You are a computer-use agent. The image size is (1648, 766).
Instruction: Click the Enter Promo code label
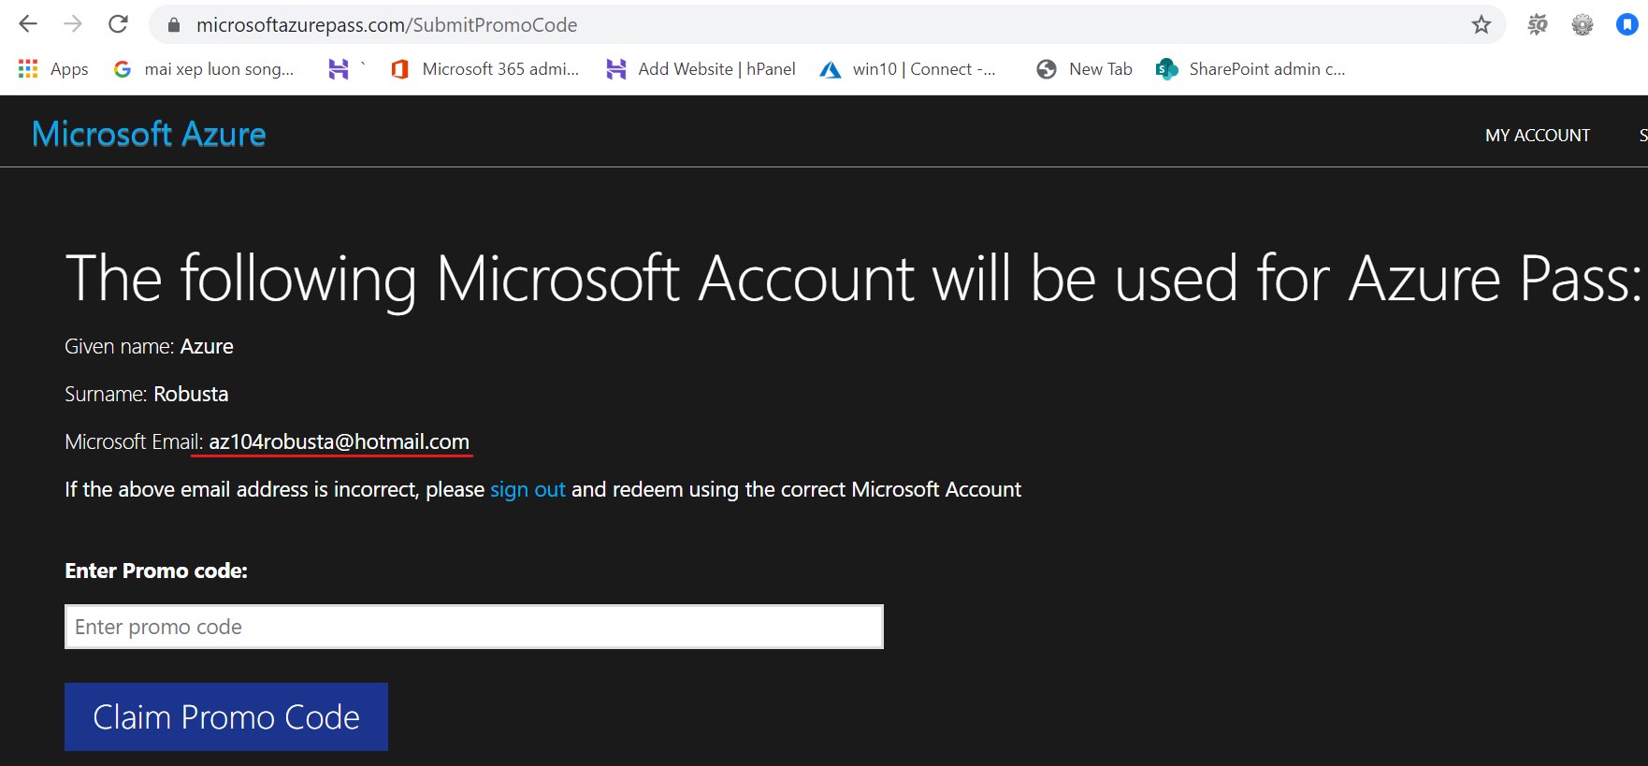coord(156,571)
